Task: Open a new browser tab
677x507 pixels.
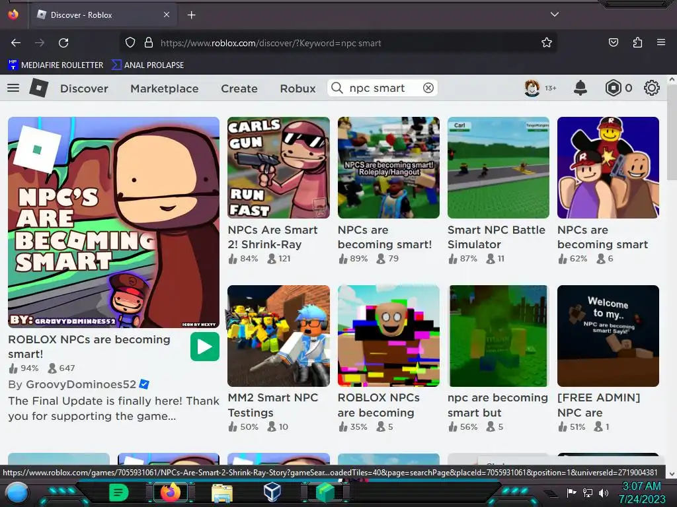Action: (x=191, y=15)
